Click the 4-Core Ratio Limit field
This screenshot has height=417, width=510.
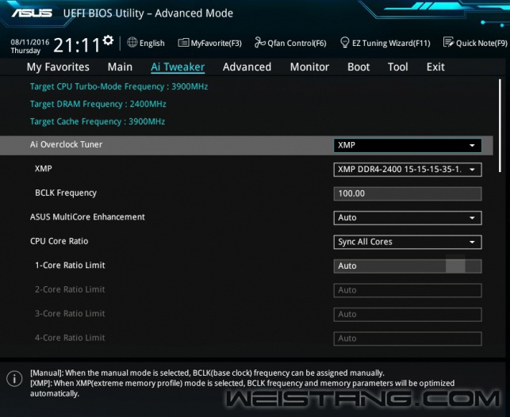pyautogui.click(x=408, y=339)
